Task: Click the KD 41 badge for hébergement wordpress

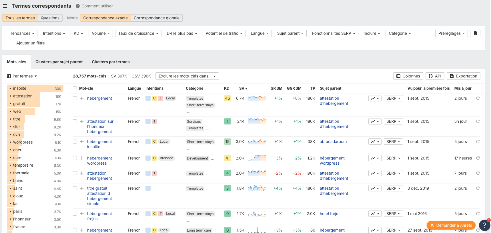Action: pyautogui.click(x=227, y=158)
